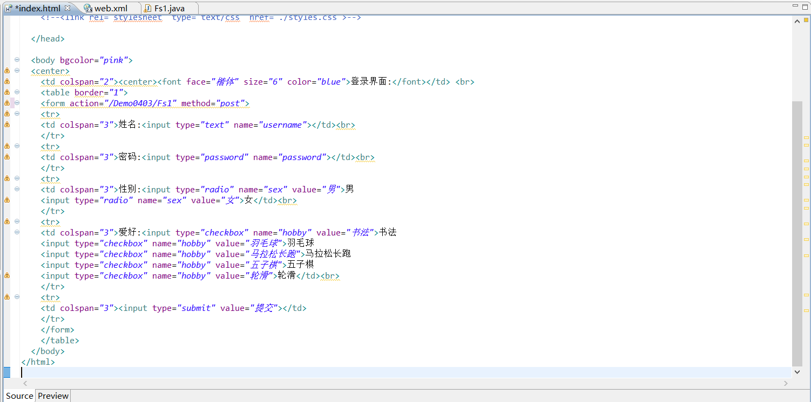Screen dimensions: 811x402
Task: Collapse the form element code fold
Action: tap(17, 103)
